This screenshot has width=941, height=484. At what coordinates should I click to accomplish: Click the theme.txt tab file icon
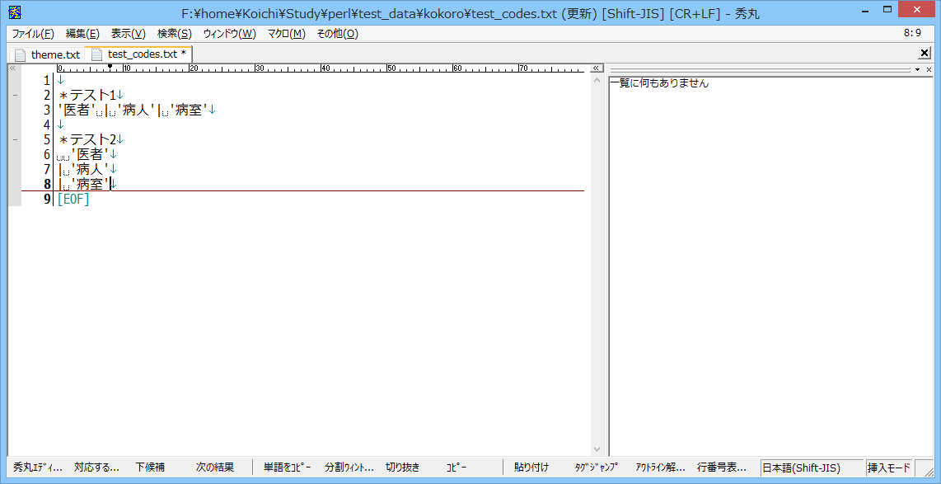tap(21, 54)
